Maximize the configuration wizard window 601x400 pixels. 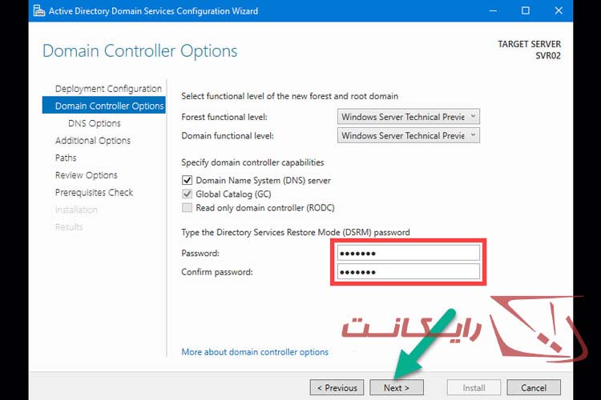[x=526, y=11]
